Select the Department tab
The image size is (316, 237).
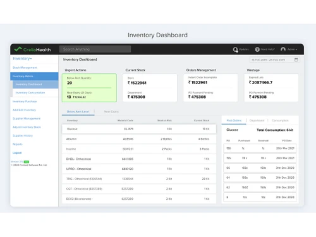(257, 121)
